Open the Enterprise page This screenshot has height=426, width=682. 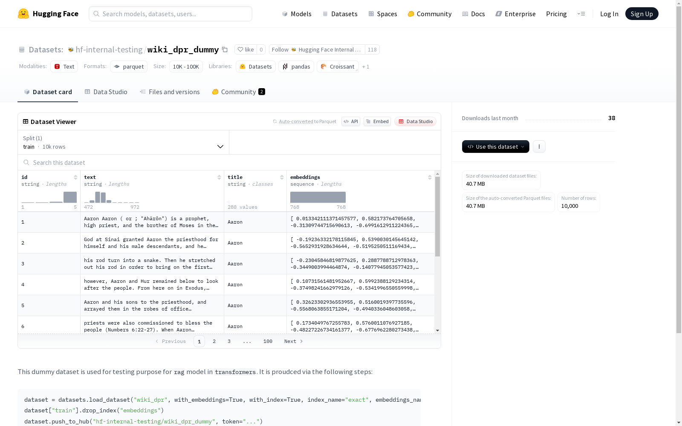pyautogui.click(x=516, y=14)
